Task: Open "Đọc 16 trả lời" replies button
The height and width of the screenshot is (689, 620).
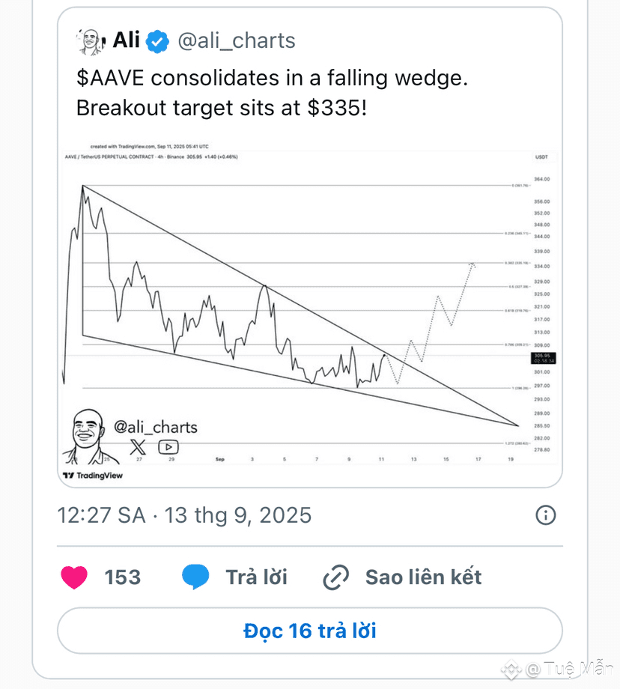Action: 310,631
